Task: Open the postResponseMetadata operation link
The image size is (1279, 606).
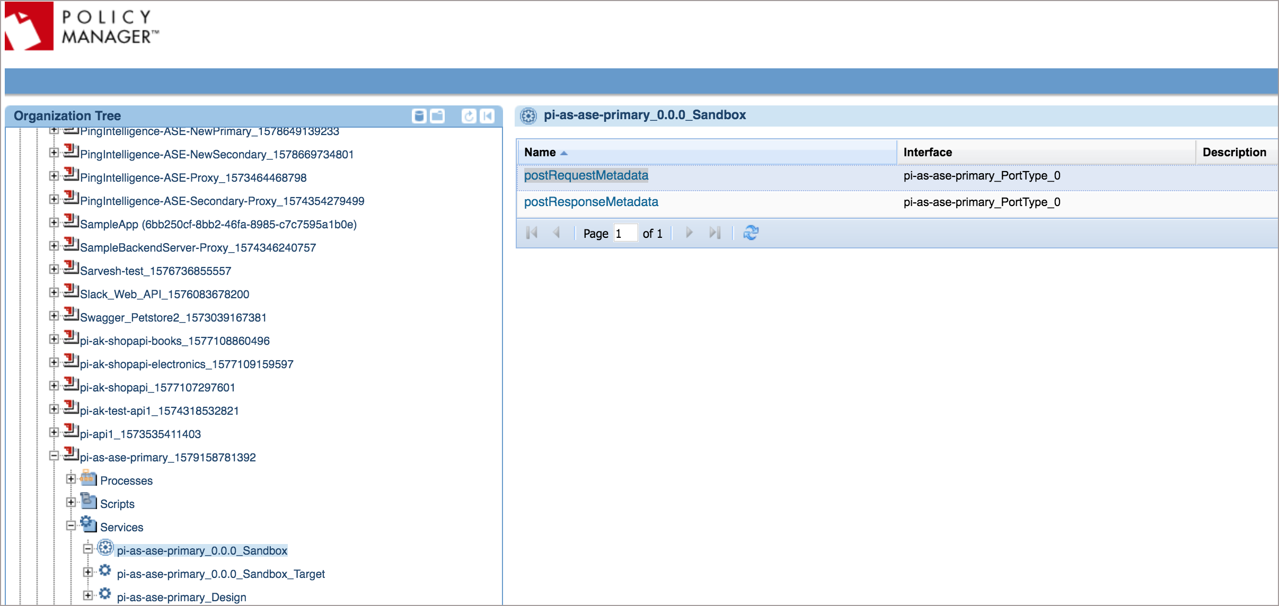Action: [591, 202]
